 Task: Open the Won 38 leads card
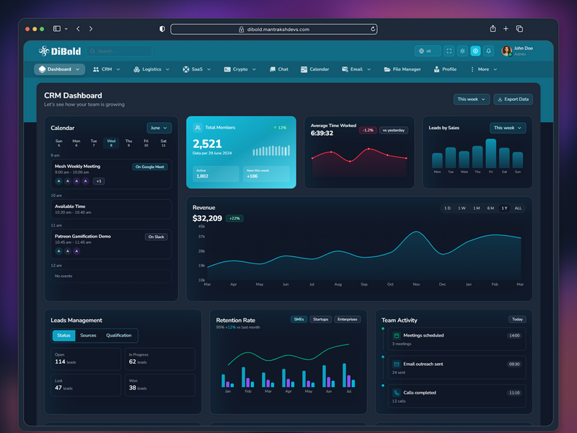pyautogui.click(x=160, y=385)
